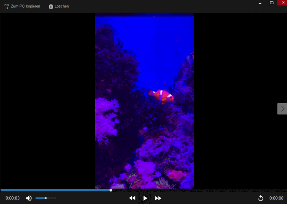
Task: Play the video
Action: tap(145, 198)
